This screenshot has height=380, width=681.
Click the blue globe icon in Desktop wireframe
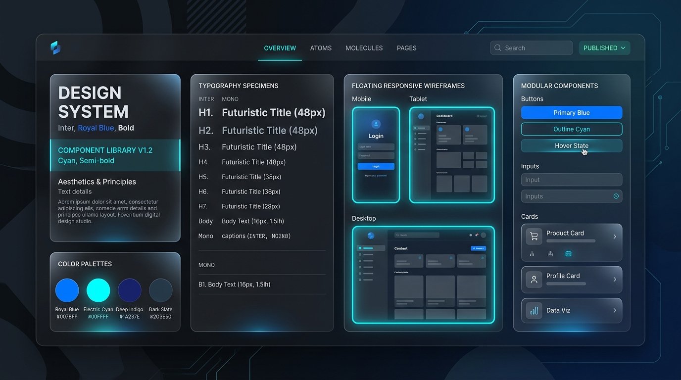click(371, 236)
